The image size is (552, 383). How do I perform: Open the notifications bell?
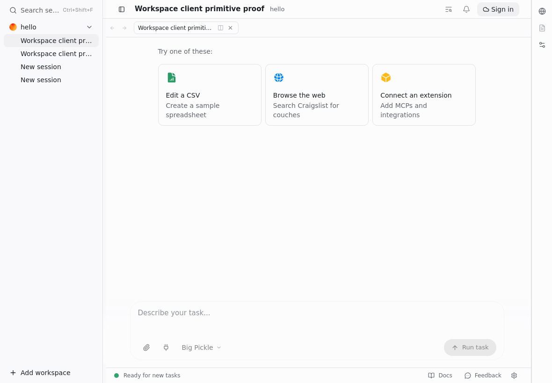466,9
